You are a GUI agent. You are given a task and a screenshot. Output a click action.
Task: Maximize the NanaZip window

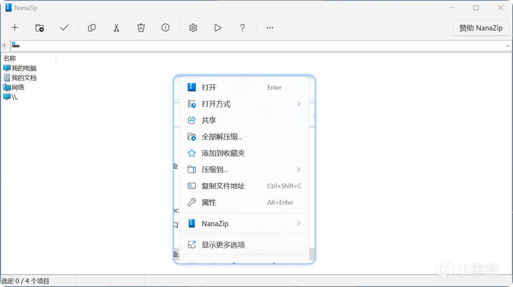(x=476, y=8)
